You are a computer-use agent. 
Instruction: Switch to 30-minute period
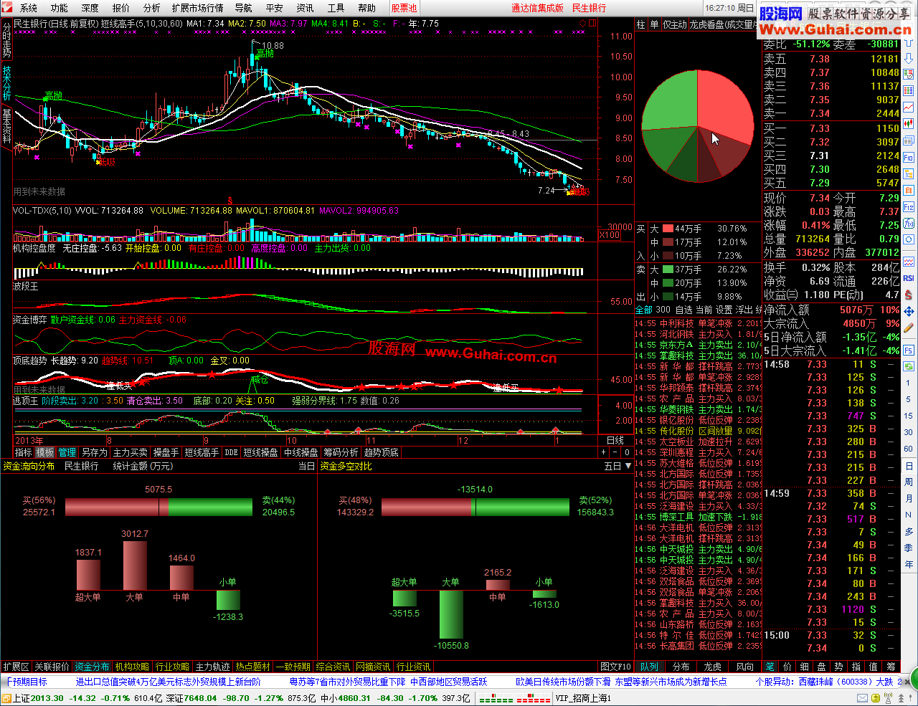click(x=909, y=432)
